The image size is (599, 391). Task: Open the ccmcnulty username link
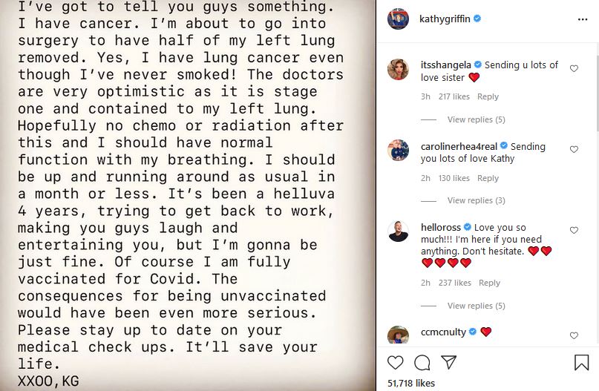(x=443, y=332)
